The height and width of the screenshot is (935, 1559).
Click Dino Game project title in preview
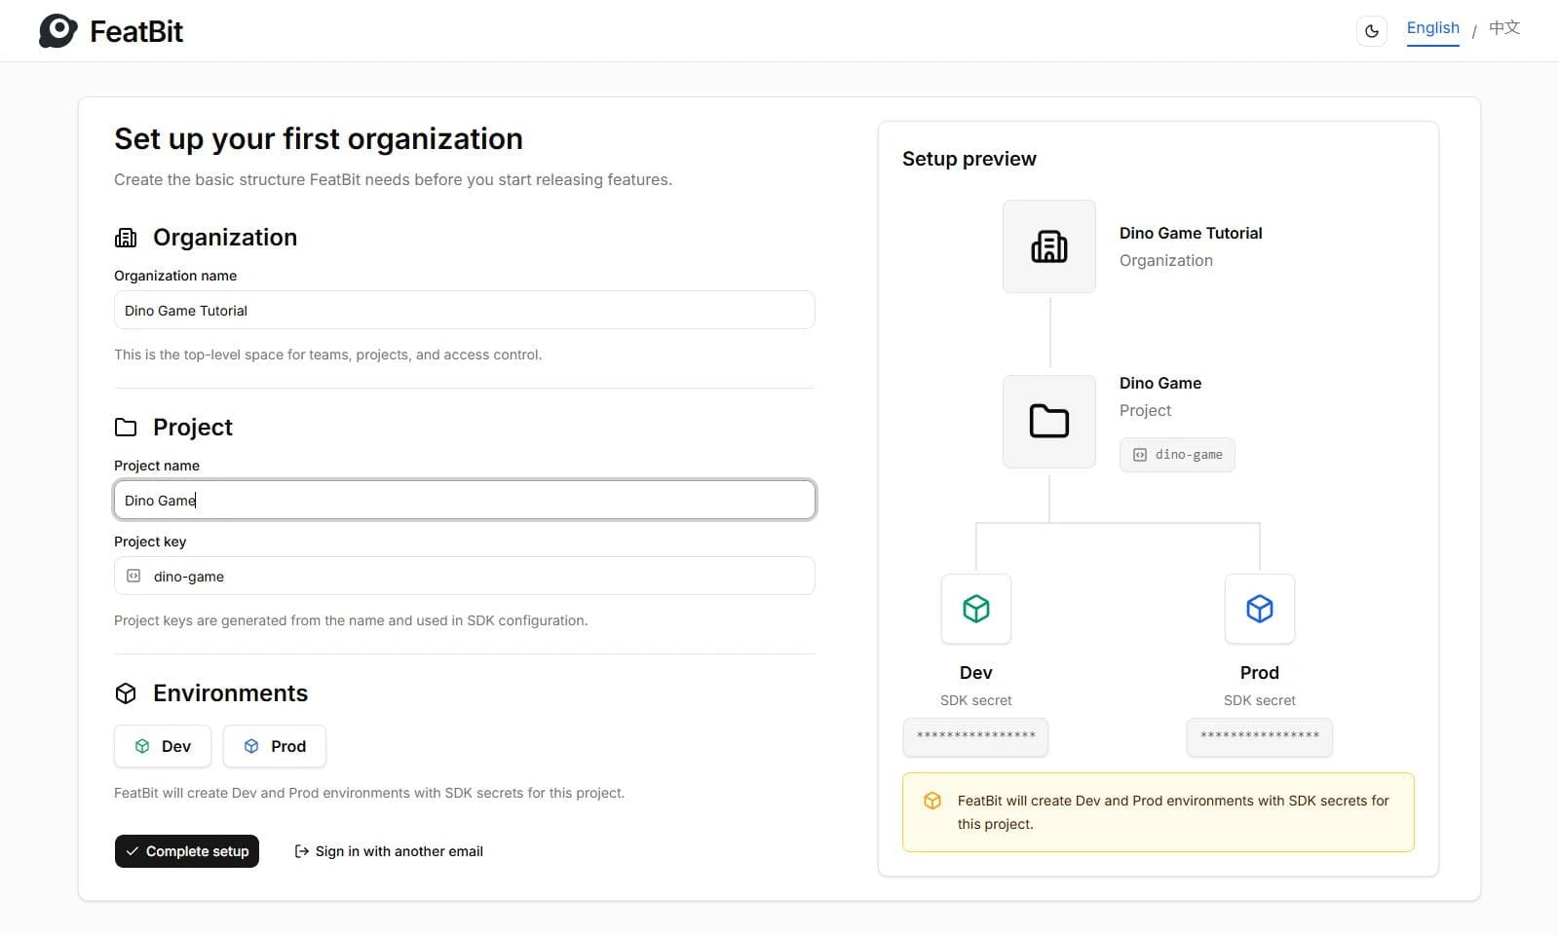pos(1160,383)
